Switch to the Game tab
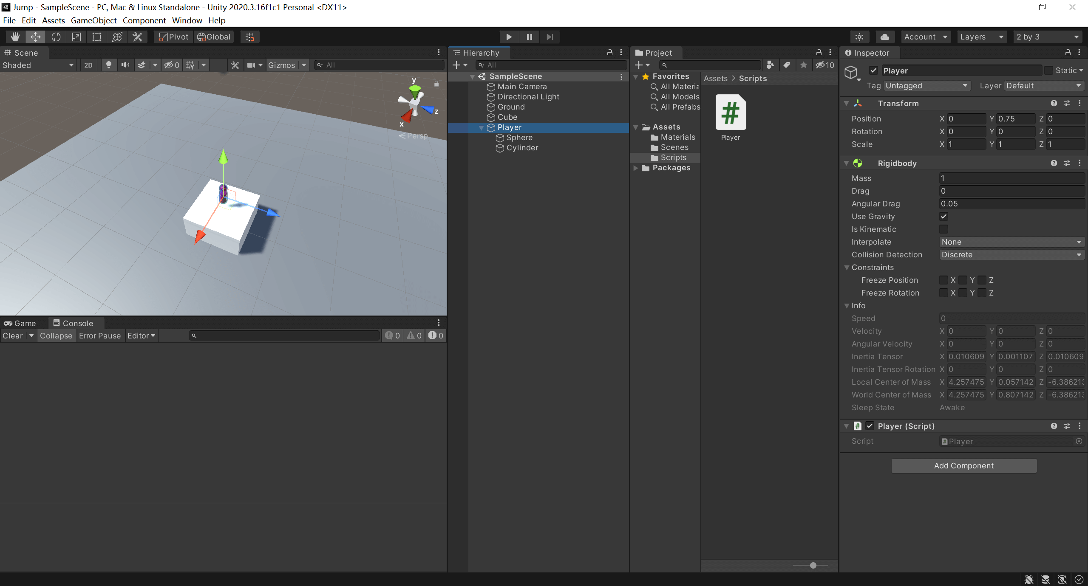1088x586 pixels. pos(20,323)
